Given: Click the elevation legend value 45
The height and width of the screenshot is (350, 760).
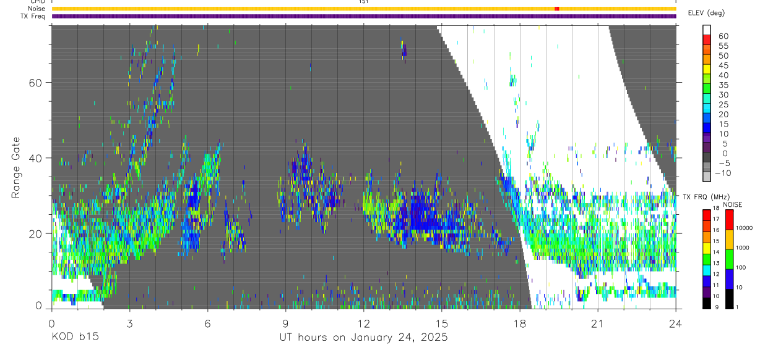Looking at the screenshot, I should pos(723,65).
